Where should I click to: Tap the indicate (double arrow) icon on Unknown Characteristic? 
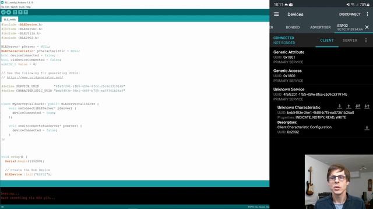[x=367, y=106]
